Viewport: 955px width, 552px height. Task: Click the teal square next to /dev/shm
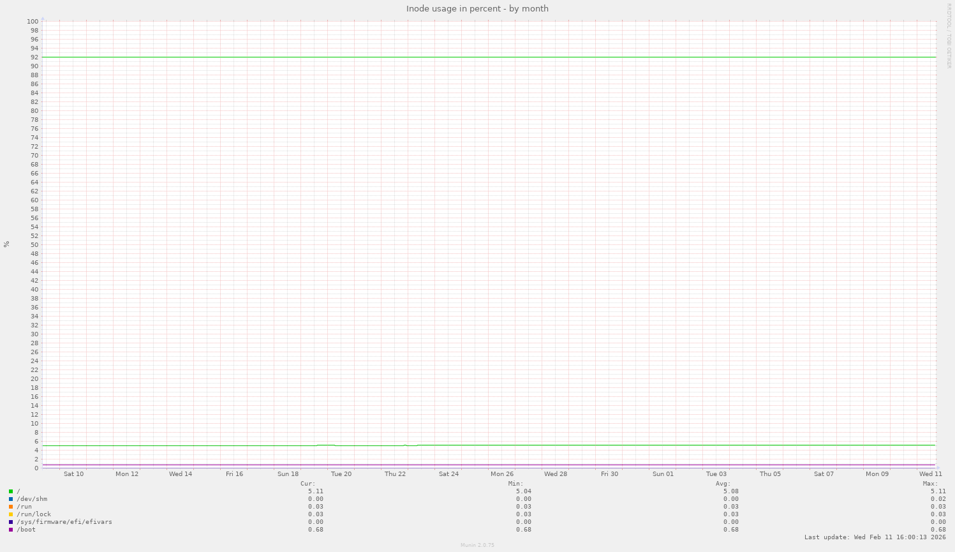[10, 498]
